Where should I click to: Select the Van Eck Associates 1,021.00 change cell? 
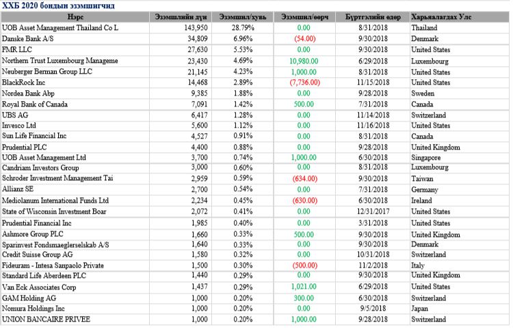300,287
